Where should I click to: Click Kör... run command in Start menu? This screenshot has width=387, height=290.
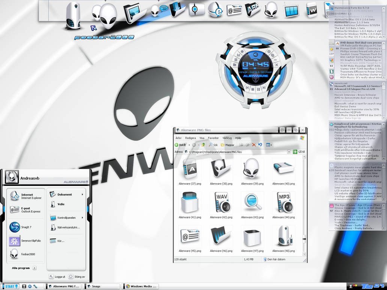[57, 241]
